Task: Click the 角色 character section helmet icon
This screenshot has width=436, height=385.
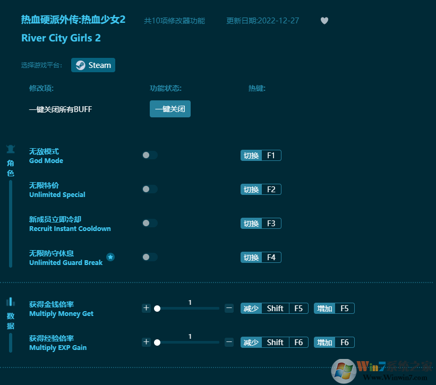Action: [11, 149]
